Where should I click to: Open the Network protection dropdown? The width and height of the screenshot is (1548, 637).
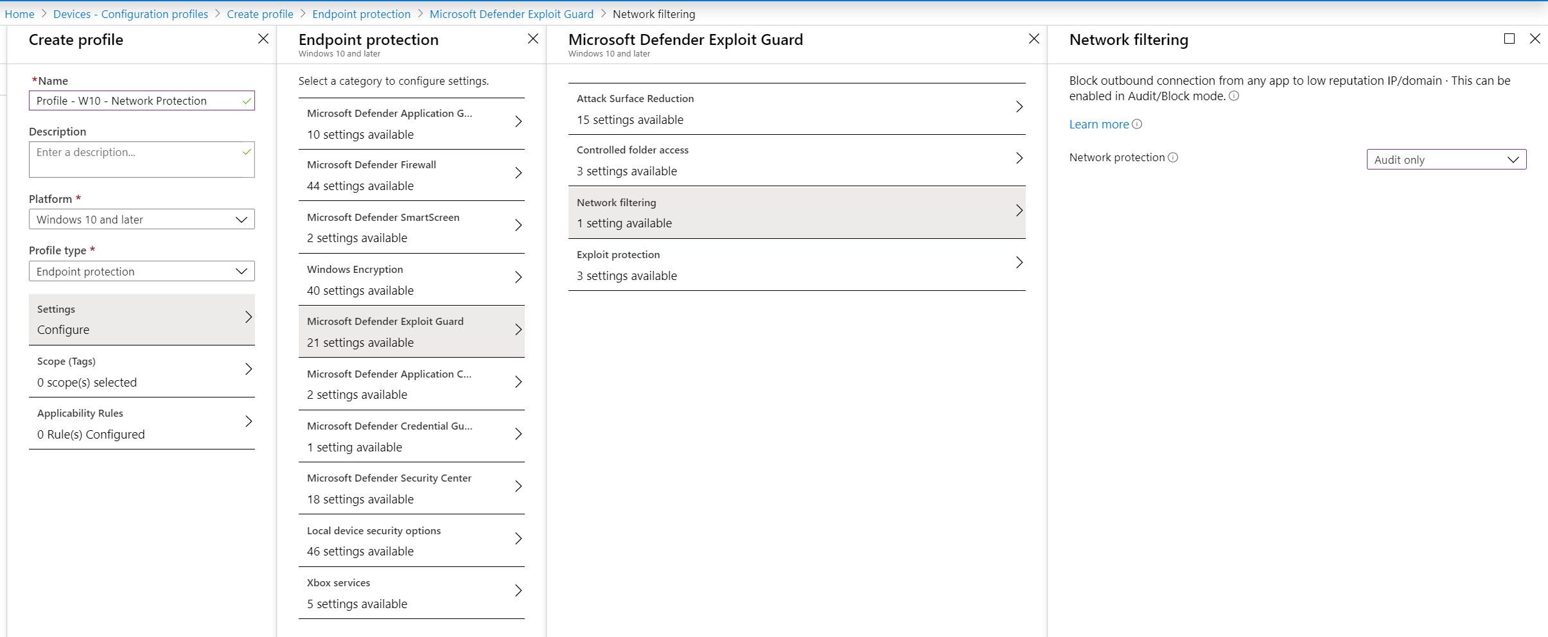coord(1447,159)
